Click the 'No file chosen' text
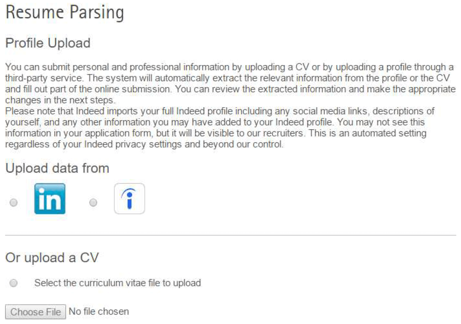Viewport: 461px width, 324px height. tap(99, 311)
